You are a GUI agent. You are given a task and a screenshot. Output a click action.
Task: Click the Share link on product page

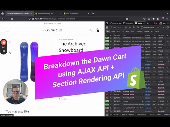pyautogui.click(x=62, y=99)
